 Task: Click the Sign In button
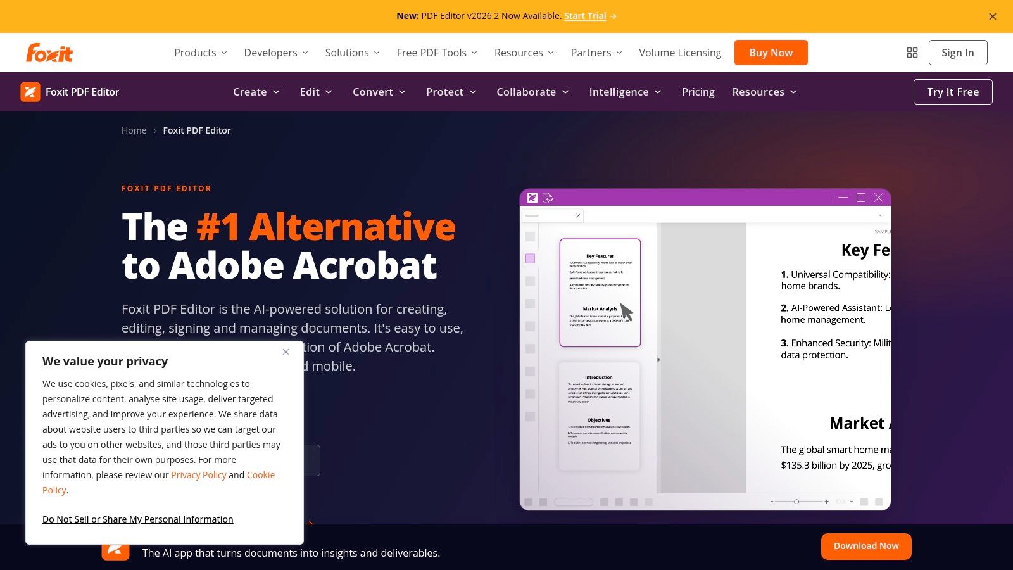(957, 53)
